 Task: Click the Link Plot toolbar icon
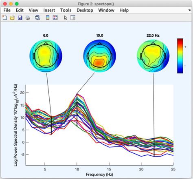click(37, 18)
